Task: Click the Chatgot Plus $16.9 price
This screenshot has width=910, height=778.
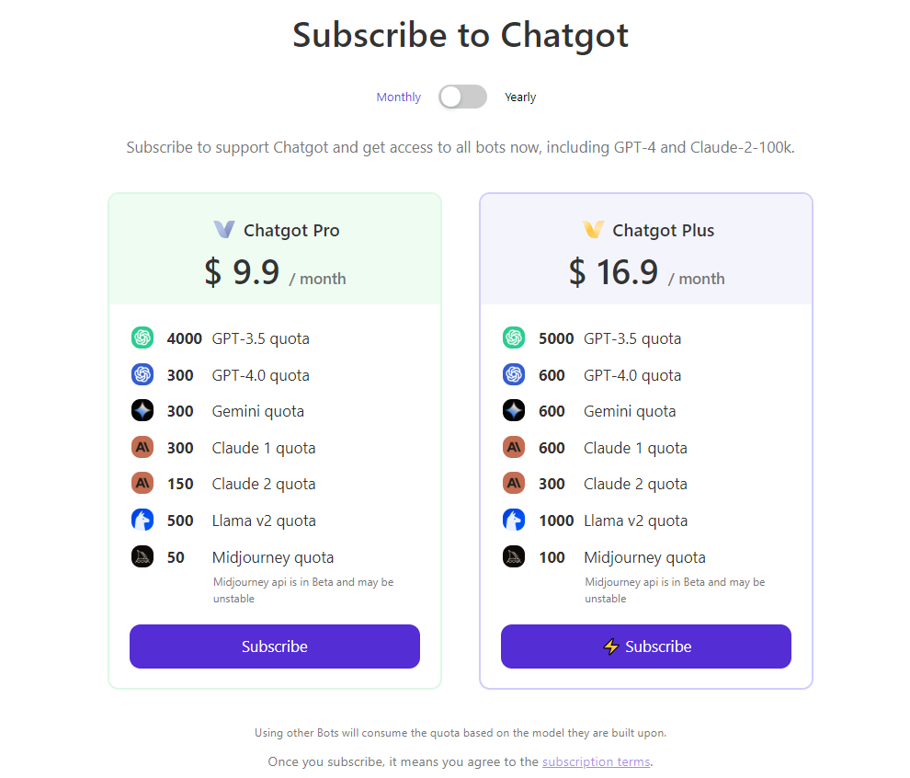Action: click(613, 272)
